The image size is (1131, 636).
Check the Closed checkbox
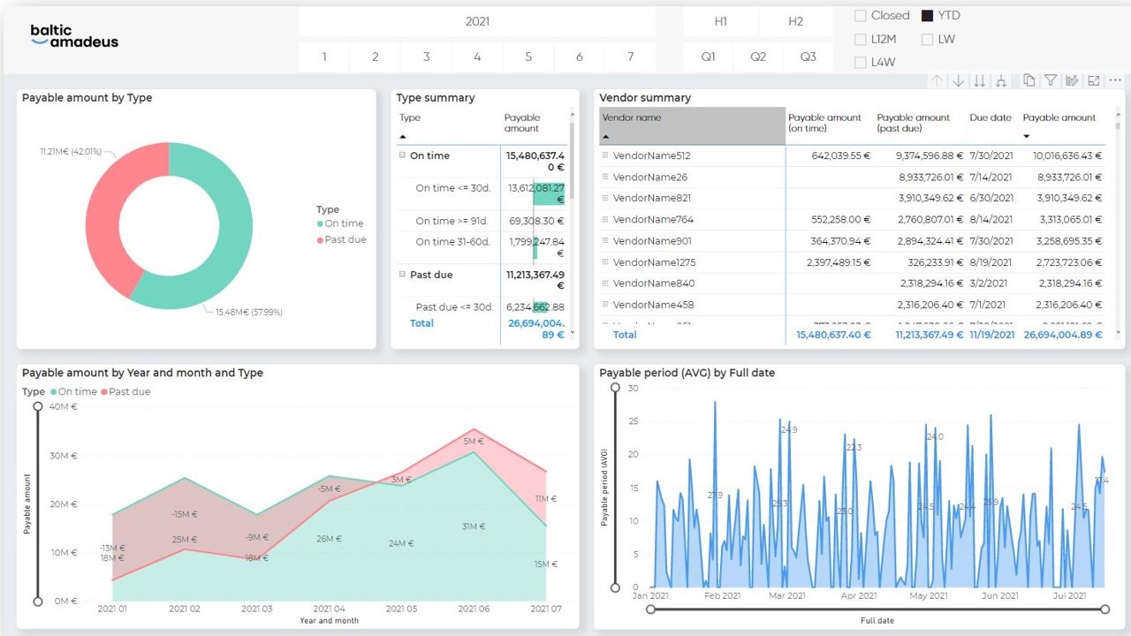861,16
